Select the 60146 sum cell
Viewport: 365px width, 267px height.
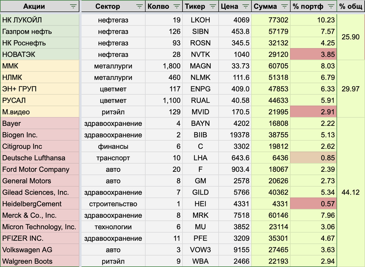[271, 215]
